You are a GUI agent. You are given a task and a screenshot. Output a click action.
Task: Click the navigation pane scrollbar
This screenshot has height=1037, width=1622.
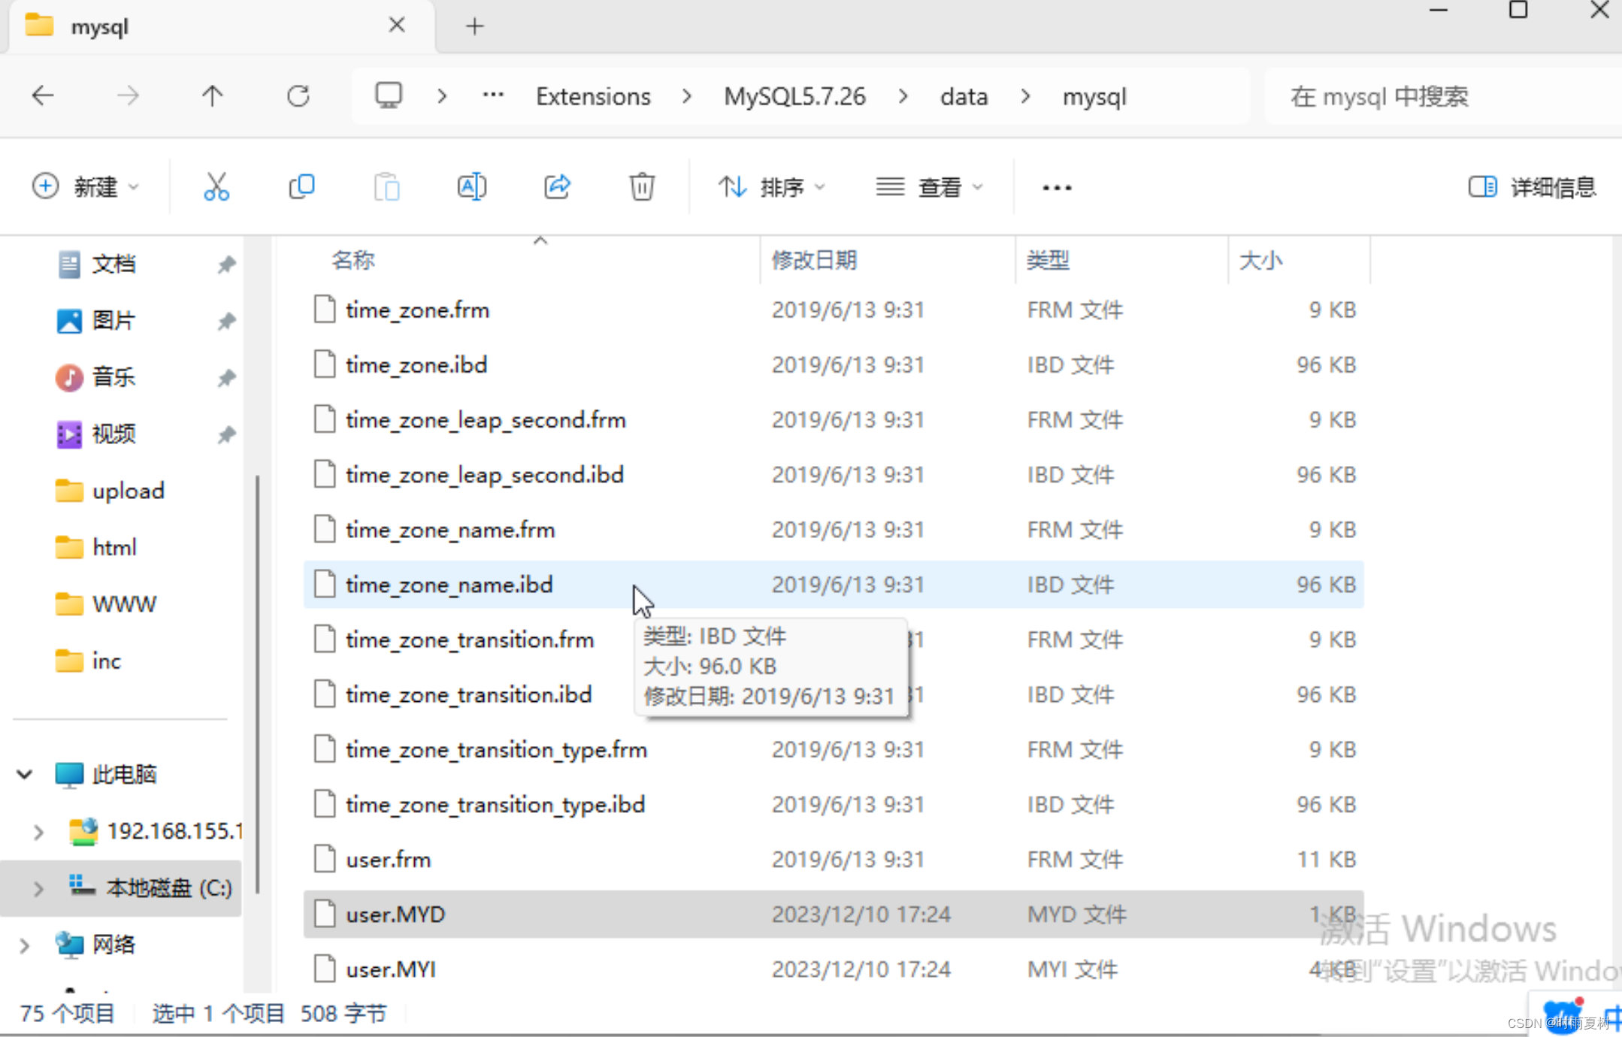tap(258, 684)
